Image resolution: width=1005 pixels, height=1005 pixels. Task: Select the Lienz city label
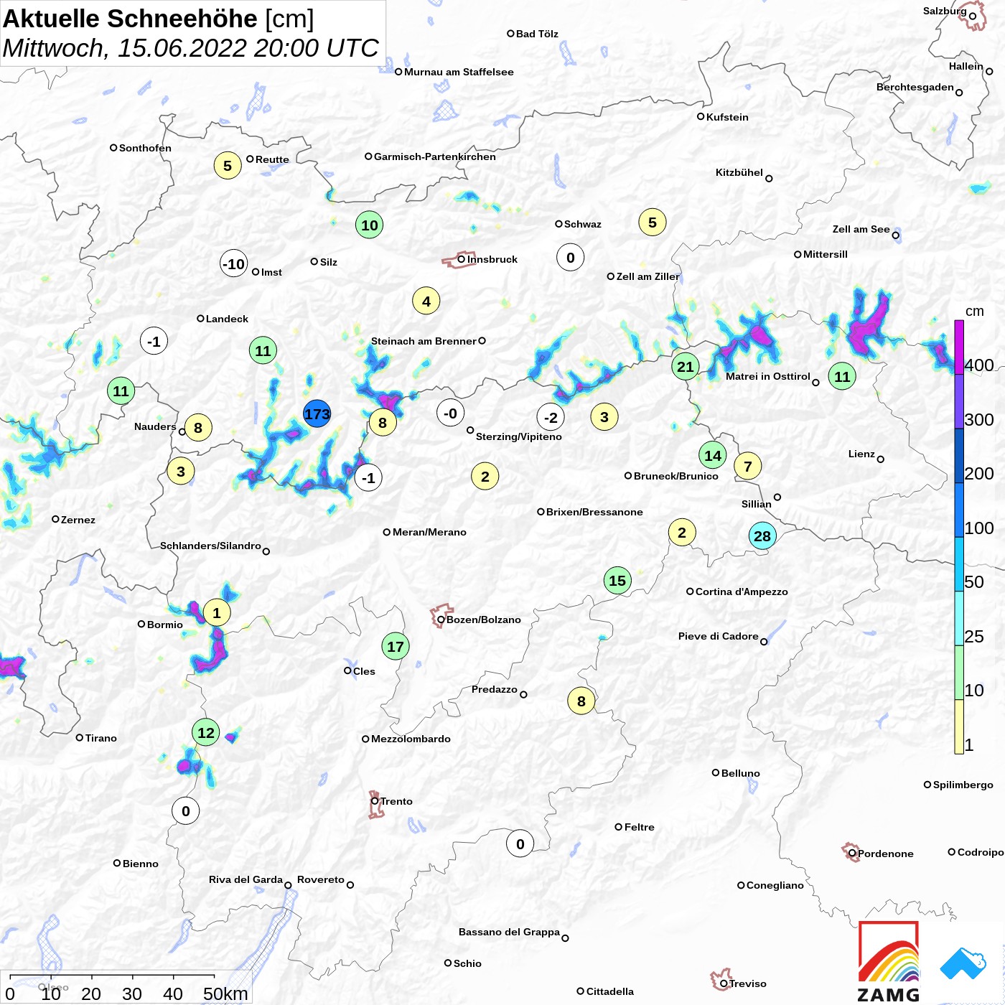point(861,454)
